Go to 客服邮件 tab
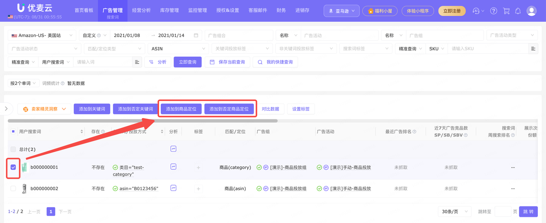The height and width of the screenshot is (223, 546). point(258,10)
